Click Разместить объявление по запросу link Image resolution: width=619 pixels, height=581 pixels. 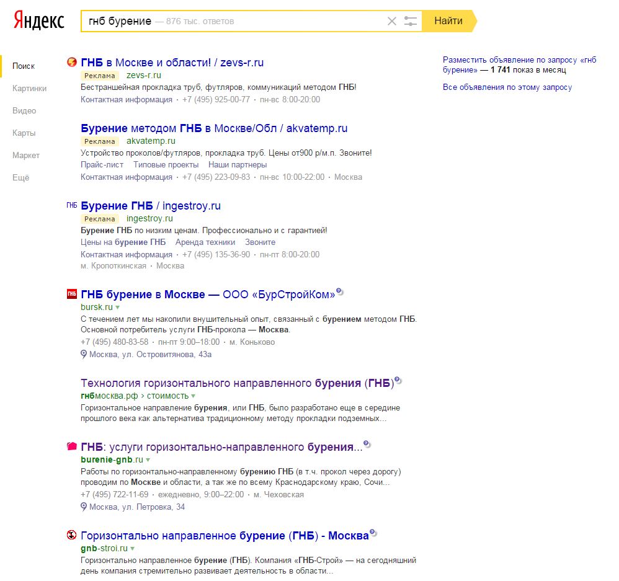520,64
